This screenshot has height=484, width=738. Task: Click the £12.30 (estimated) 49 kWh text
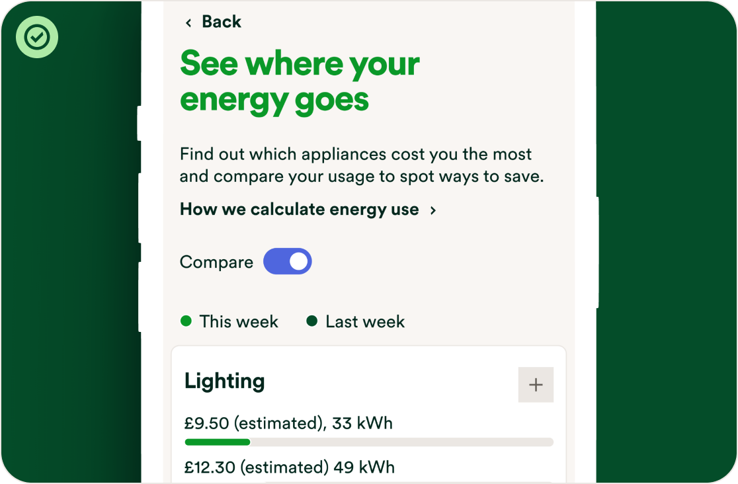click(x=290, y=467)
